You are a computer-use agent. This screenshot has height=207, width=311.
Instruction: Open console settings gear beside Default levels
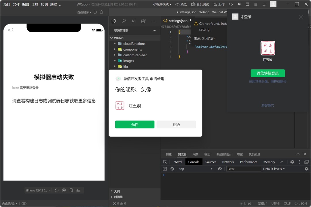307,169
